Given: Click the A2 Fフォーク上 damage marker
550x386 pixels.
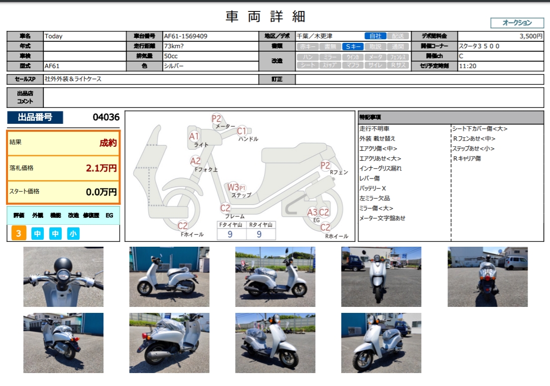Looking at the screenshot, I should (x=195, y=161).
